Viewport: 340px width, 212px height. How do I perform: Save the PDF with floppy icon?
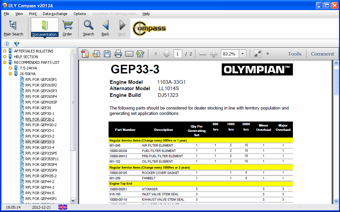107,54
